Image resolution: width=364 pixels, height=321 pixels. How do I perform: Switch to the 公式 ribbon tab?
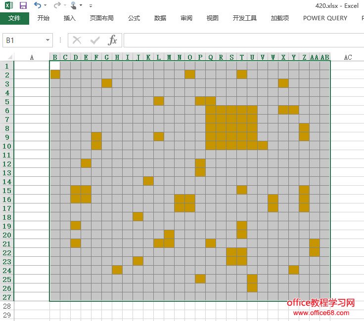point(134,18)
